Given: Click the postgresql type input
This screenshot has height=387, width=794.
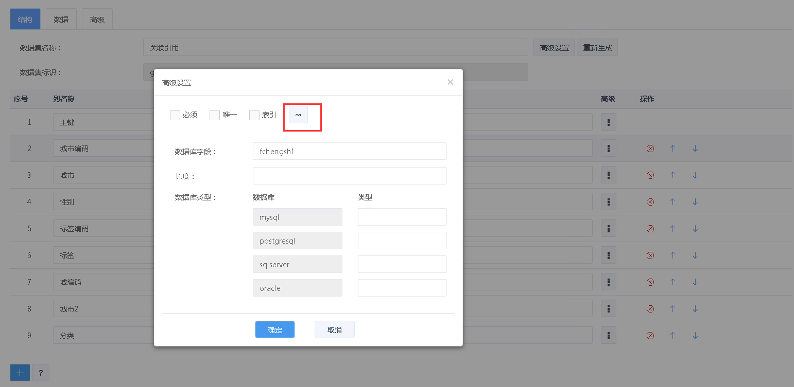Looking at the screenshot, I should [x=402, y=241].
